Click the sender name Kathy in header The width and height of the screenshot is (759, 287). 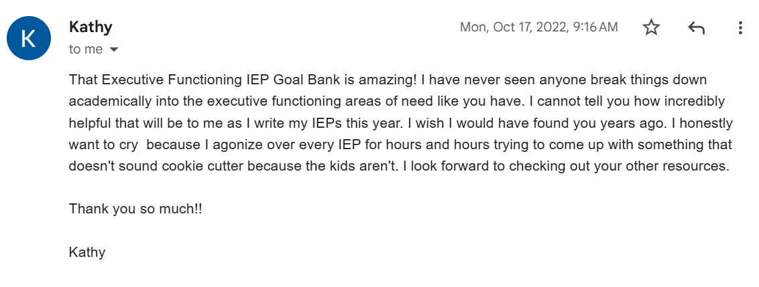point(91,27)
